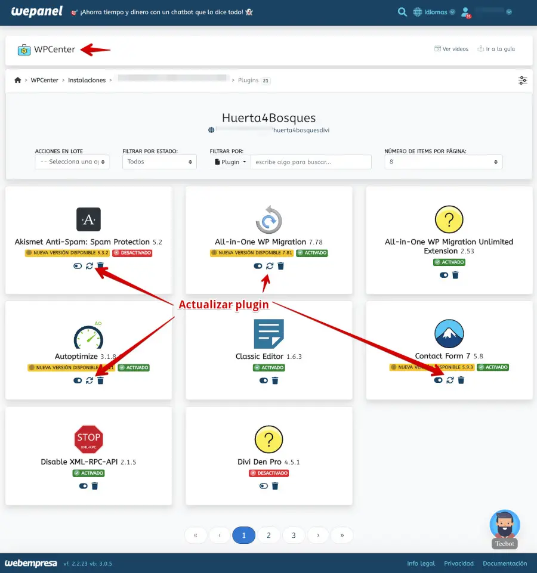
Task: Click the wepanel logo
Action: click(36, 12)
